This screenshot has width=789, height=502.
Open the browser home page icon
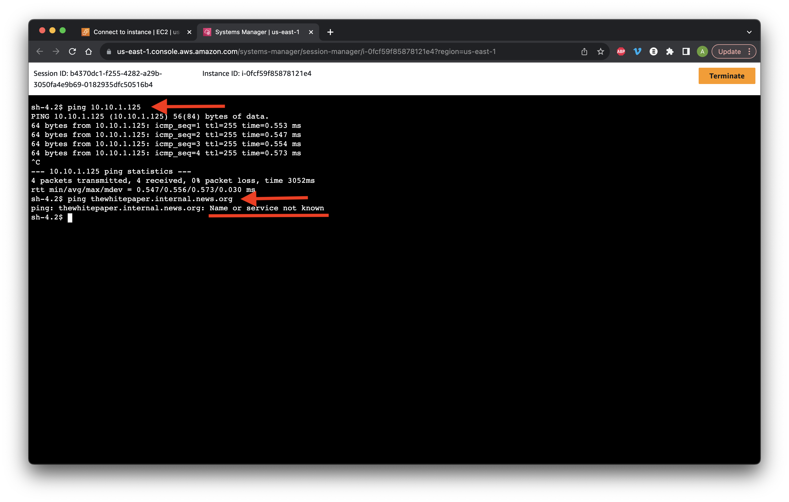tap(89, 51)
